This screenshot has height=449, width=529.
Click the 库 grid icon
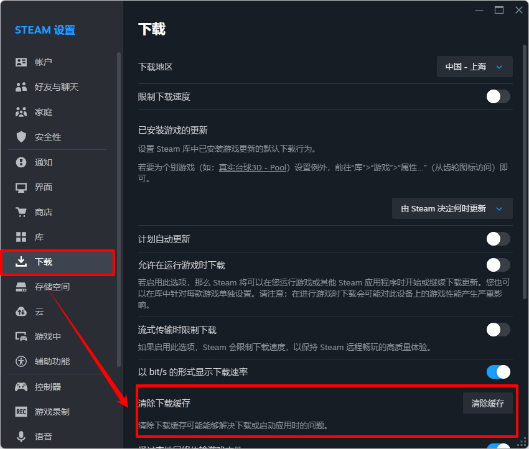click(x=21, y=237)
